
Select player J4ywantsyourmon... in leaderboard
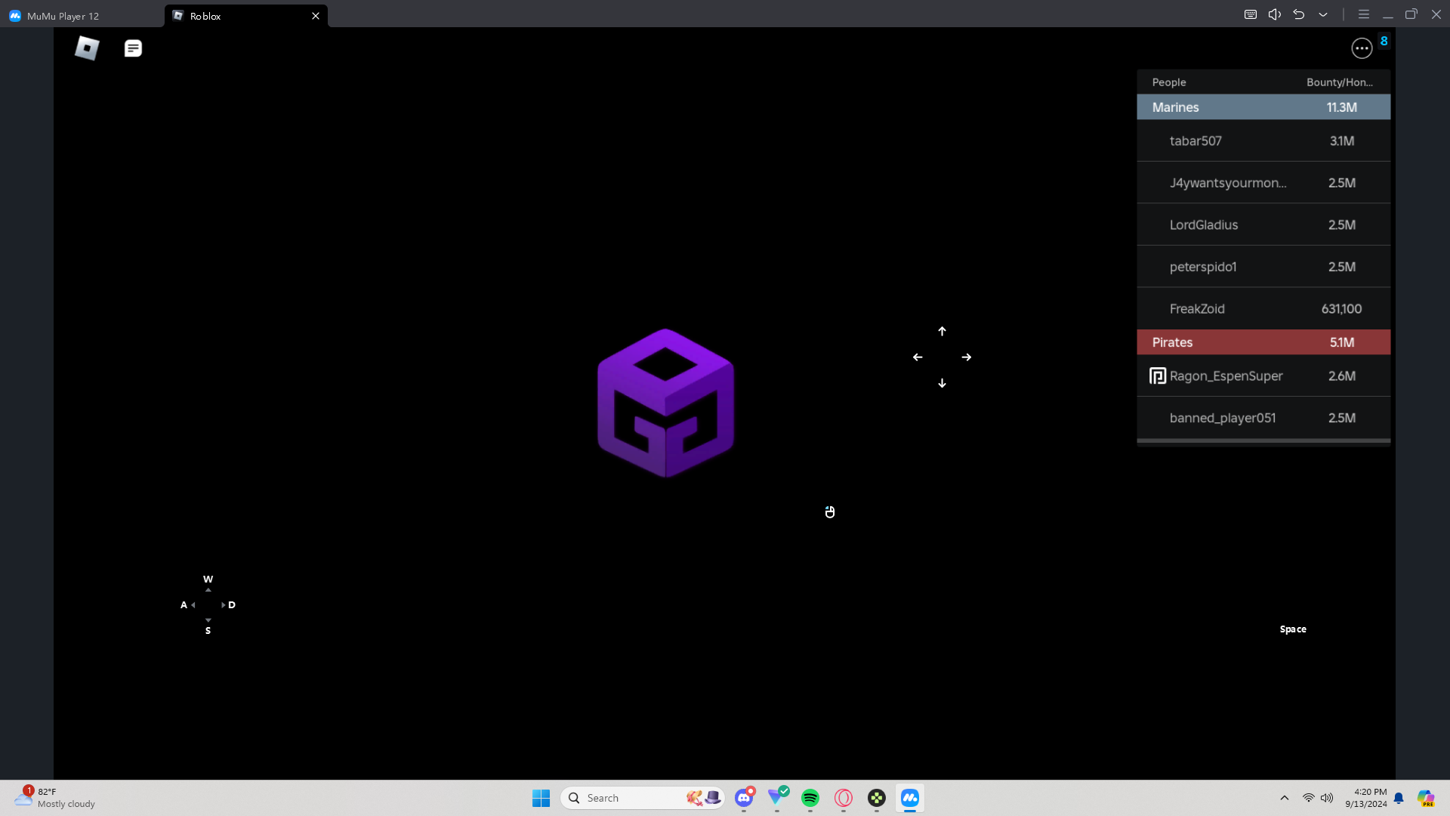[1263, 183]
